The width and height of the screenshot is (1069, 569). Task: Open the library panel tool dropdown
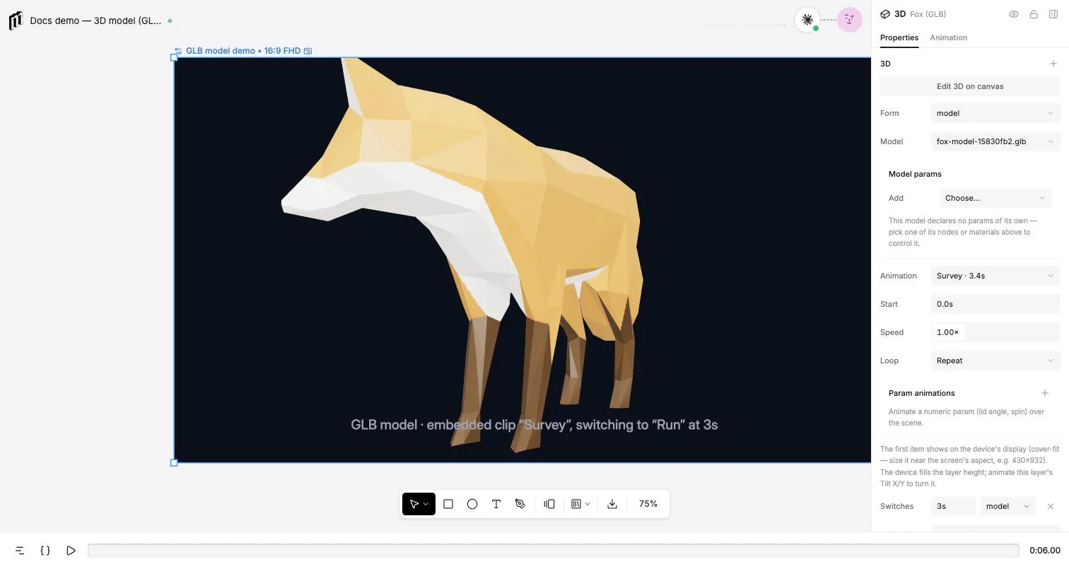pos(580,504)
